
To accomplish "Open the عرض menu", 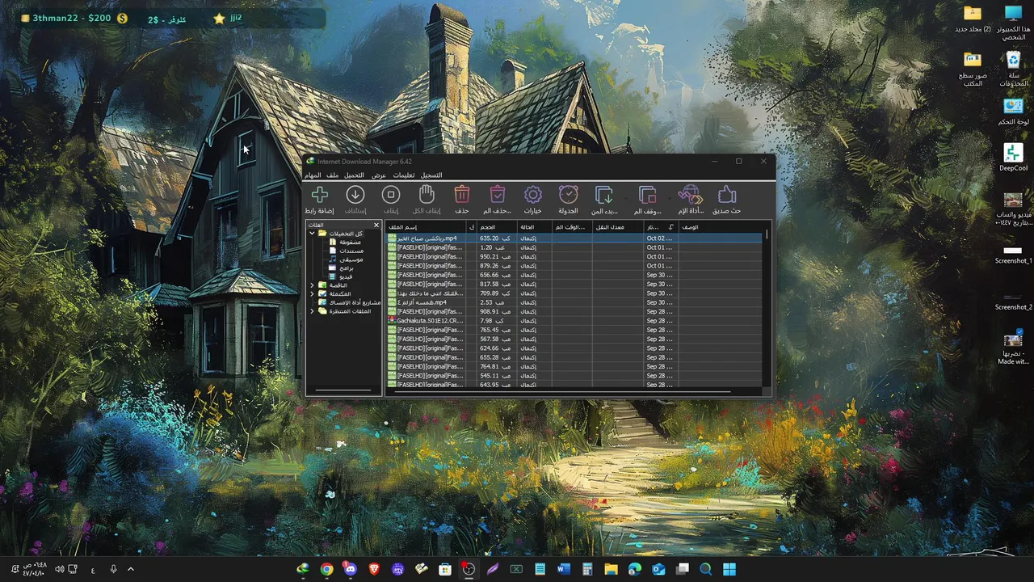I will click(x=378, y=175).
